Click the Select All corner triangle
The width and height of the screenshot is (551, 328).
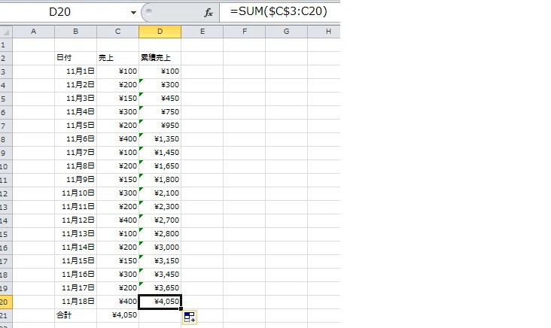click(6, 32)
